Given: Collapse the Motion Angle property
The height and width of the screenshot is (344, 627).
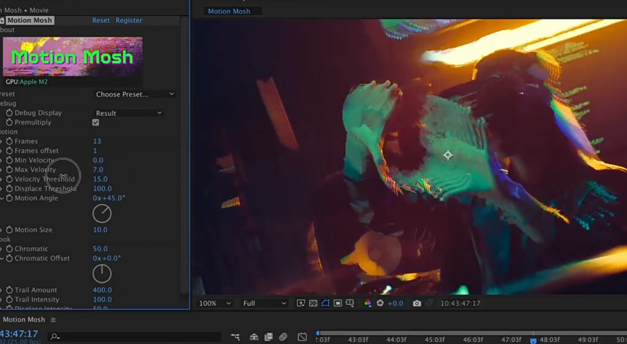Looking at the screenshot, I should [2, 198].
